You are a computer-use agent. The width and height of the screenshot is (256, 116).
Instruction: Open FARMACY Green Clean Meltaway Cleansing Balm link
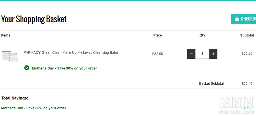(71, 52)
